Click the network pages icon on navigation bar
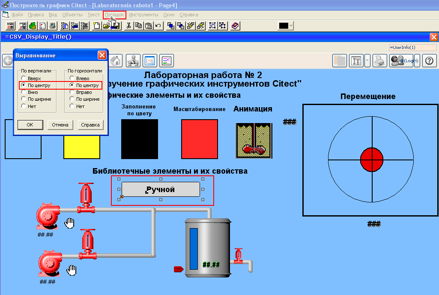Screen dimensions: 439x295 click(133, 60)
